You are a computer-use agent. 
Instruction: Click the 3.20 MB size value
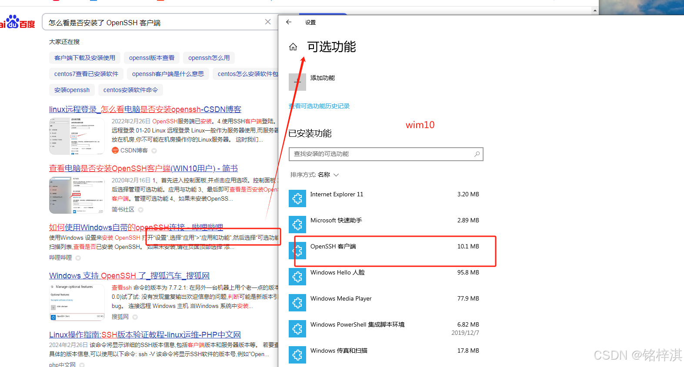pos(468,194)
